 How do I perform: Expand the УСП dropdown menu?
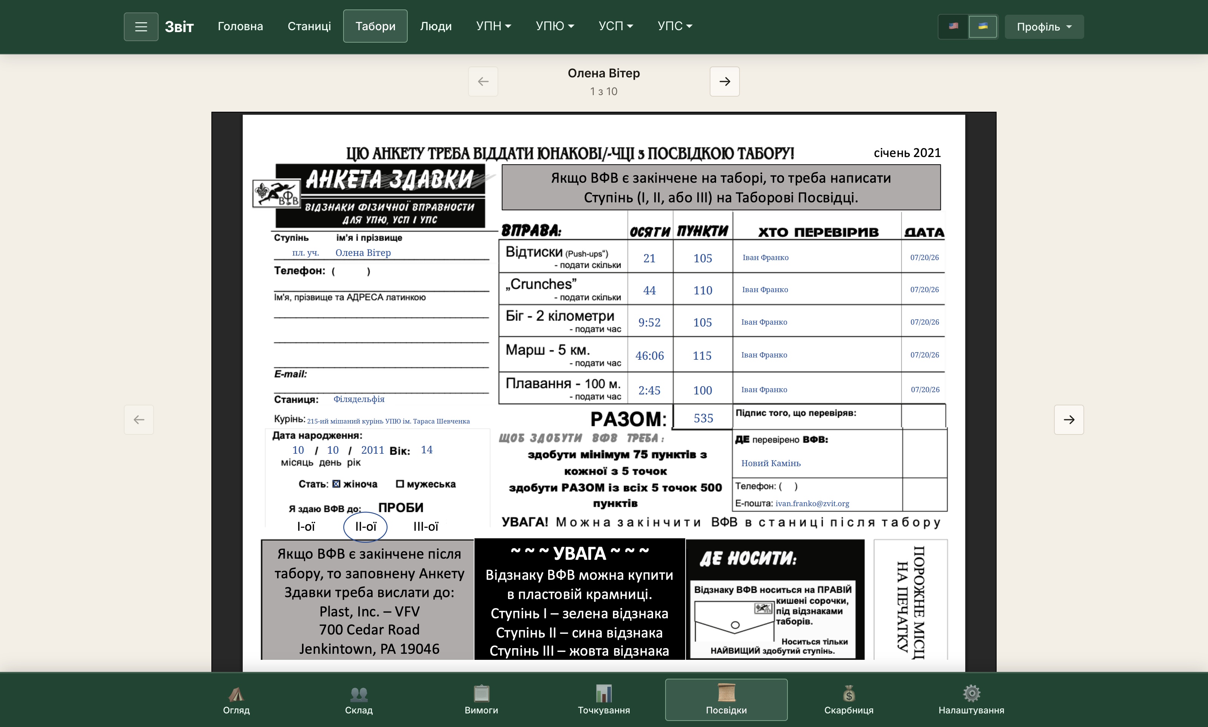pyautogui.click(x=615, y=26)
